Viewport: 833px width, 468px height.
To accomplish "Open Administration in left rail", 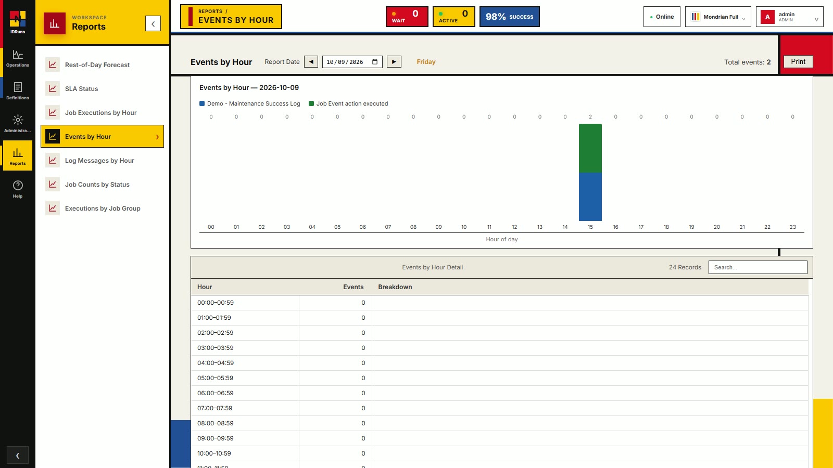I will coord(18,124).
